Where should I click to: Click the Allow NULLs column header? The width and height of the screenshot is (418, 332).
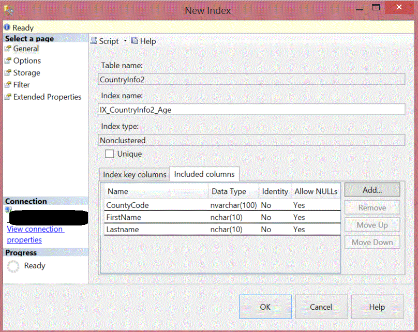click(316, 191)
